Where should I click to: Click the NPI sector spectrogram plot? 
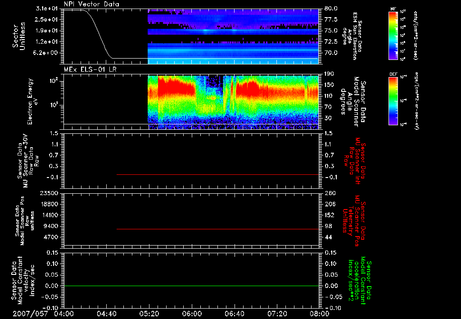(x=233, y=36)
